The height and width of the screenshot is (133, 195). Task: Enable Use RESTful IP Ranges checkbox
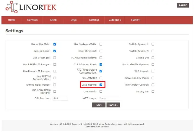point(55,64)
